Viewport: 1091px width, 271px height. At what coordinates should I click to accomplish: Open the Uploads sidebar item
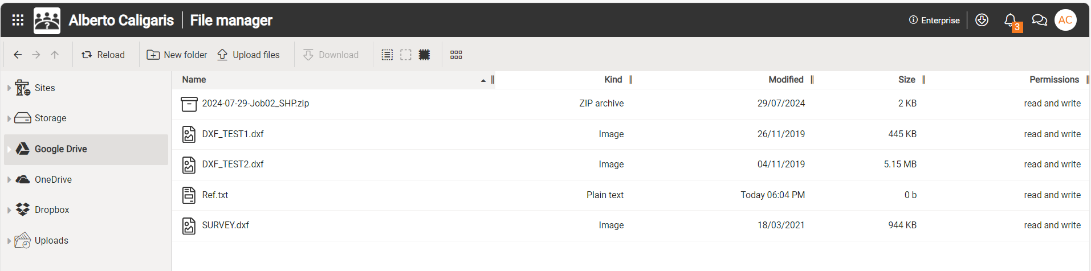coord(51,240)
